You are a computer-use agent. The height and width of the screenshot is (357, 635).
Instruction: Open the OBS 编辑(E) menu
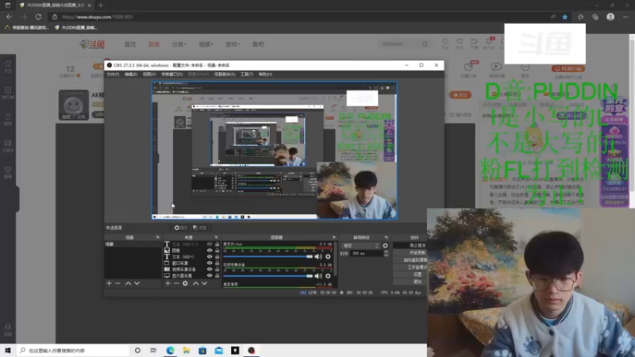(x=131, y=75)
